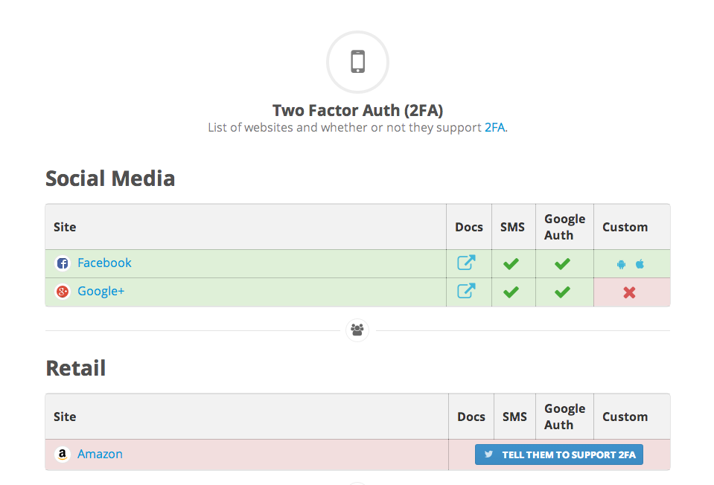
Task: Open Google+ docs external link icon
Action: [x=466, y=291]
